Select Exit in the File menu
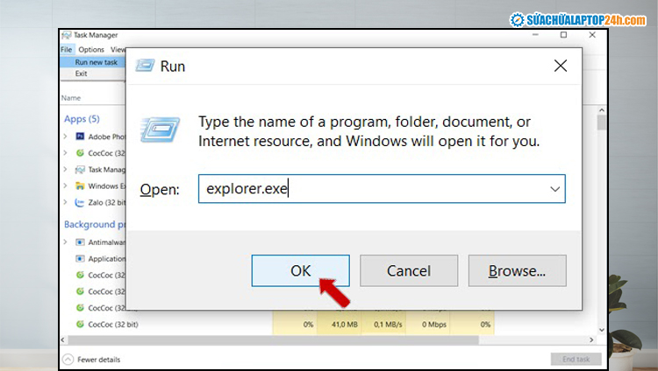 (82, 73)
